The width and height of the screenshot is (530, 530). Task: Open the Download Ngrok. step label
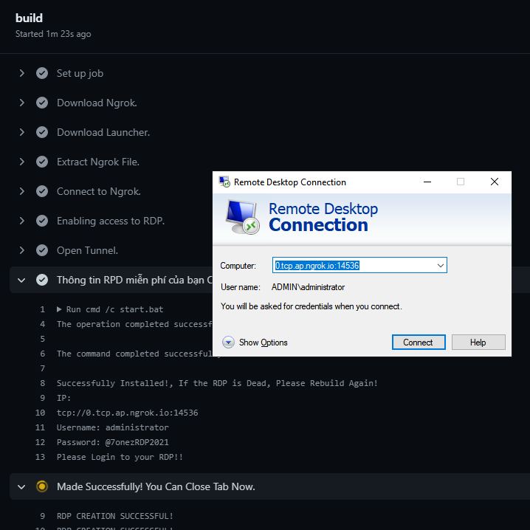point(97,103)
